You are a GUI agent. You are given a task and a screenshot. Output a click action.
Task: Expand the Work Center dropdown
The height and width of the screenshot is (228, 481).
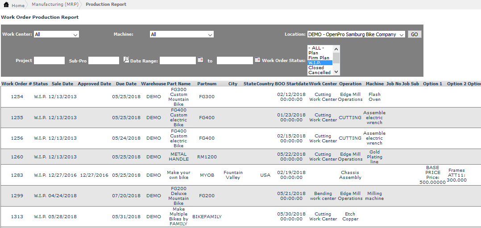coord(56,34)
